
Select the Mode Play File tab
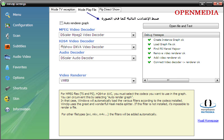pyautogui.click(x=87, y=10)
